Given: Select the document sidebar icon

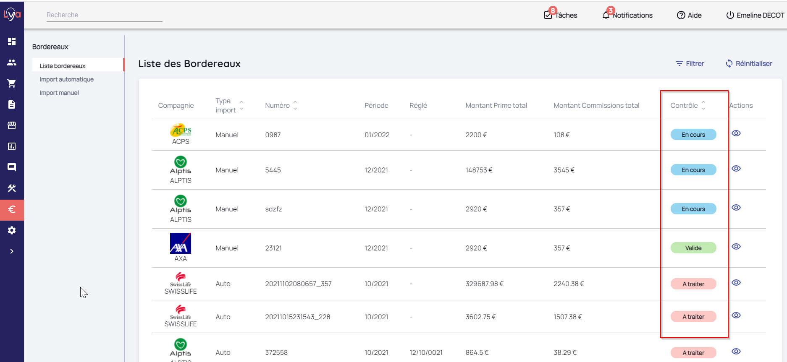Looking at the screenshot, I should (12, 104).
